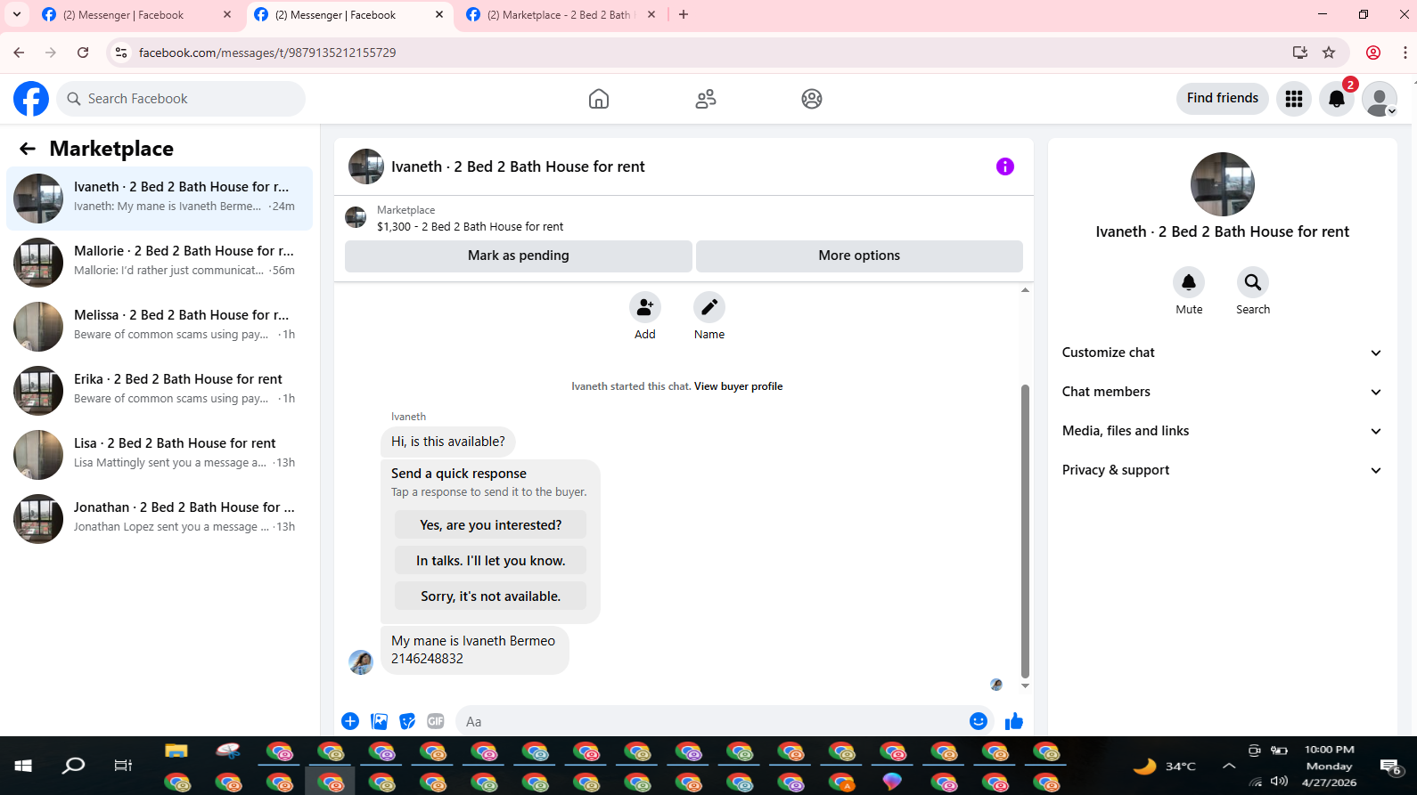Open Chrome three-dot menu
The width and height of the screenshot is (1417, 795).
(1405, 53)
